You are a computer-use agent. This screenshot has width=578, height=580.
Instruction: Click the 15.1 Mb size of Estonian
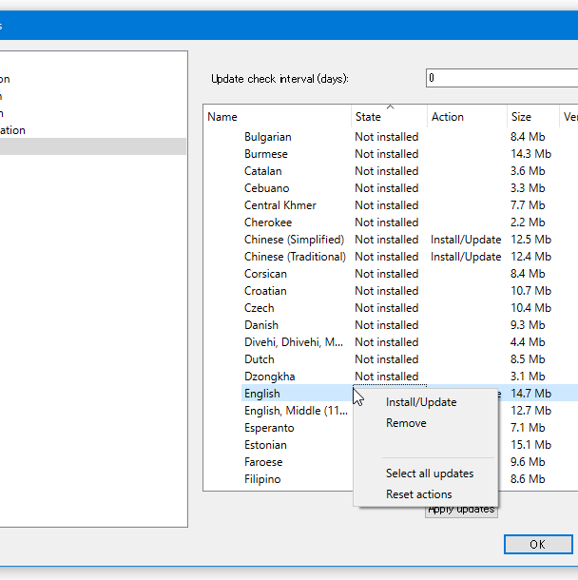click(531, 445)
